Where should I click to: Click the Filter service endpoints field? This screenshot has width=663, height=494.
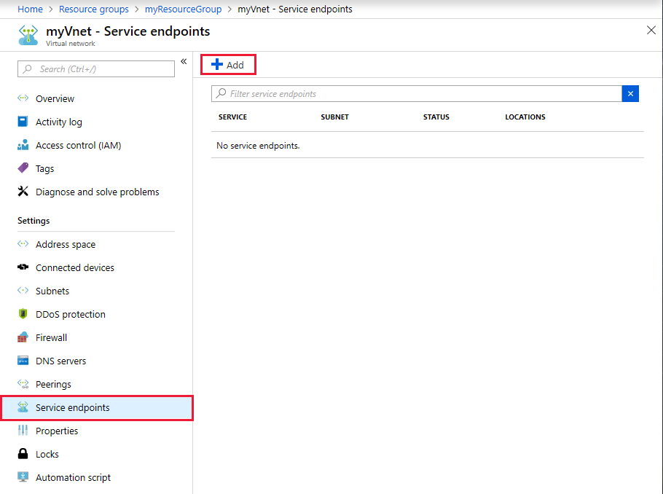(x=415, y=94)
